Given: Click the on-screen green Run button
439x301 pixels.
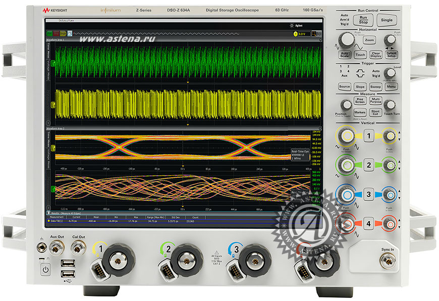Looking at the screenshot, I should [49, 34].
